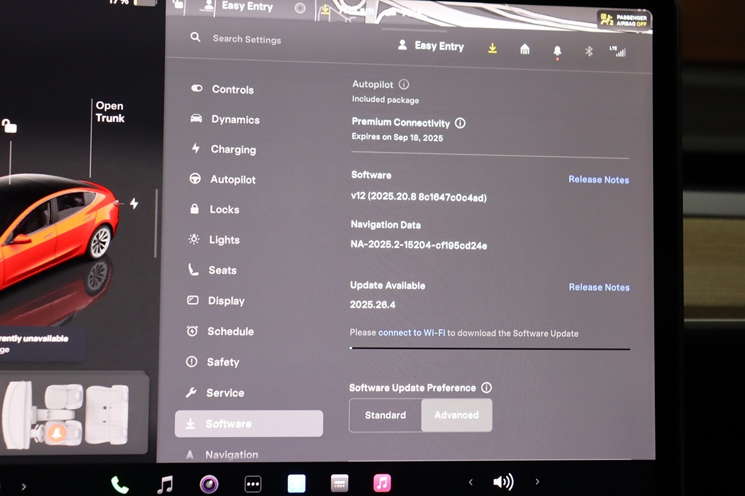Open the all apps three-dots launcher

click(252, 484)
